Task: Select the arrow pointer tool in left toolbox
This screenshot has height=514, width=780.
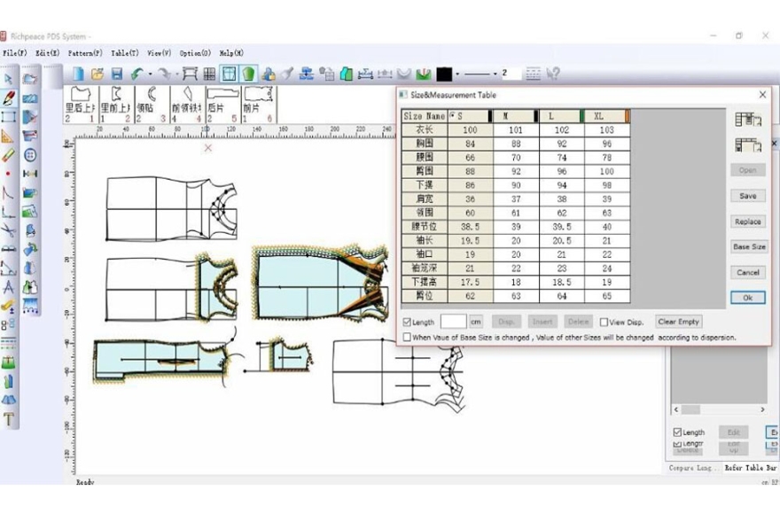Action: [x=9, y=79]
